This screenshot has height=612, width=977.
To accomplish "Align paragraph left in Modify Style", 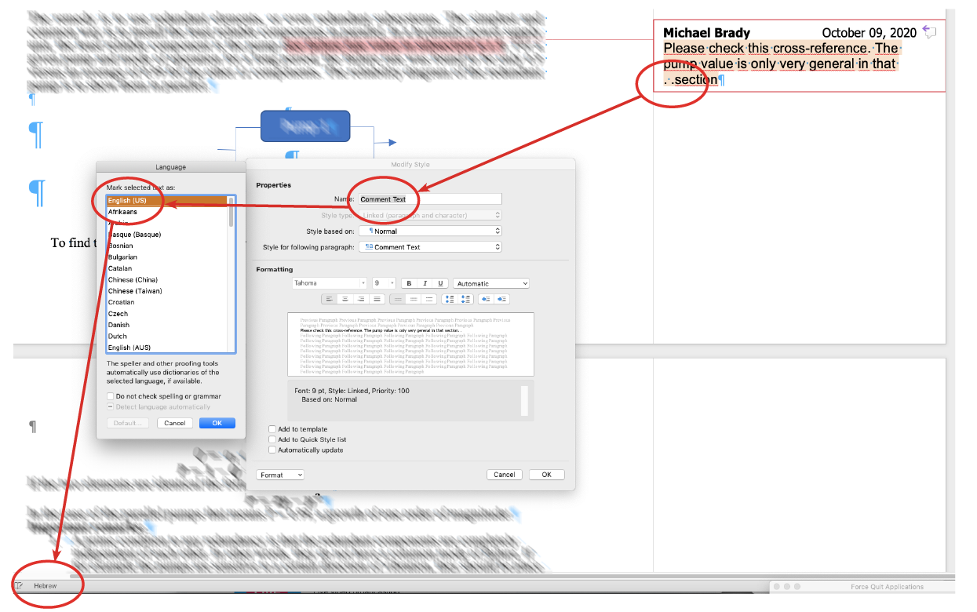I will tap(328, 299).
